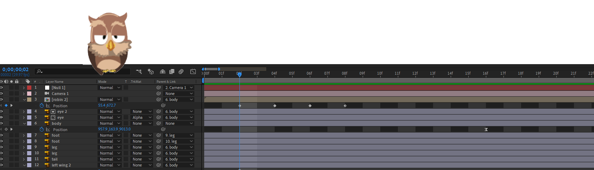Expand the Null 1 layer properties
The height and width of the screenshot is (170, 594).
click(24, 88)
